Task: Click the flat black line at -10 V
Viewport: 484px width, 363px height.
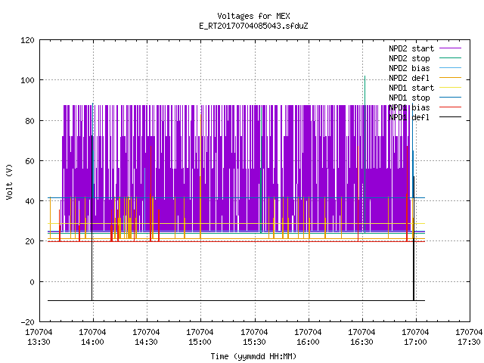Action: click(x=236, y=300)
